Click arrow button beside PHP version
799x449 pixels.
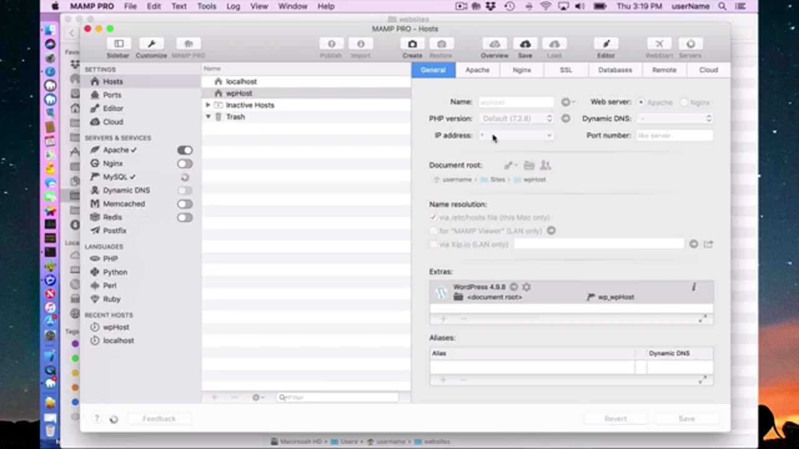[x=566, y=118]
